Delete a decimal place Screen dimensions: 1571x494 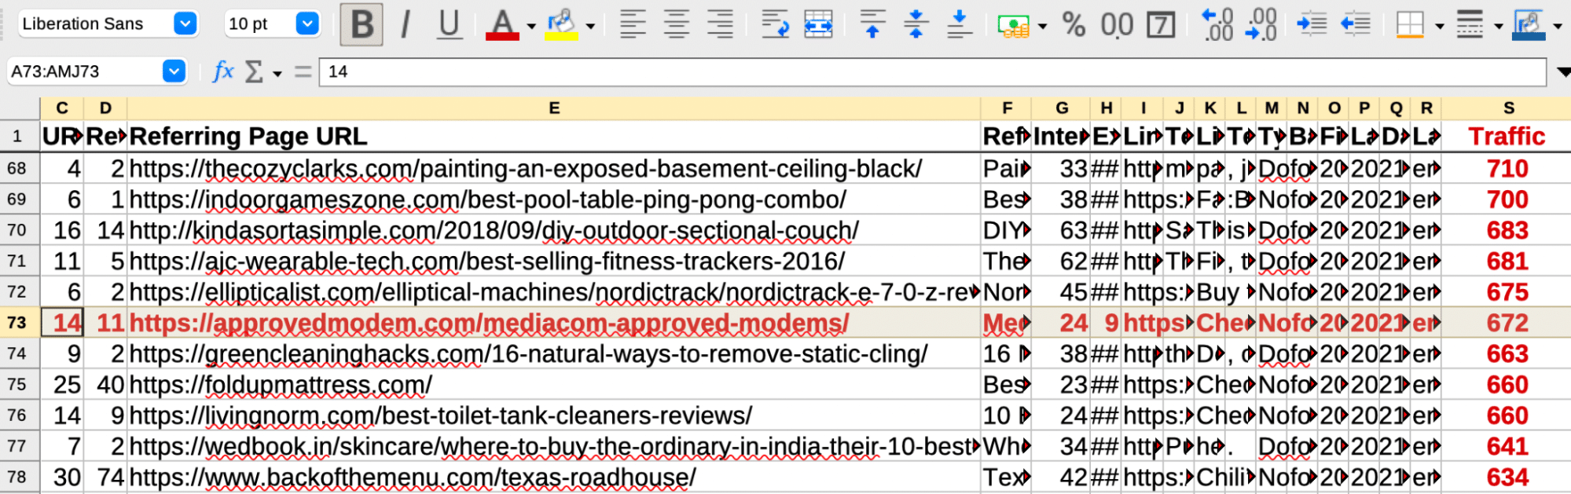coord(1261,24)
